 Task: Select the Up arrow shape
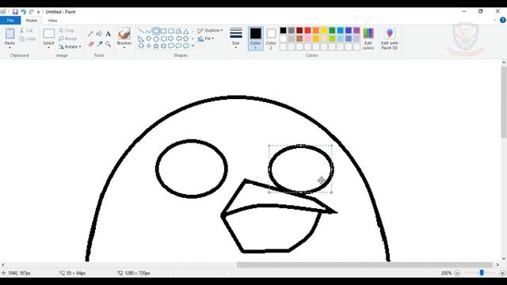tap(185, 39)
